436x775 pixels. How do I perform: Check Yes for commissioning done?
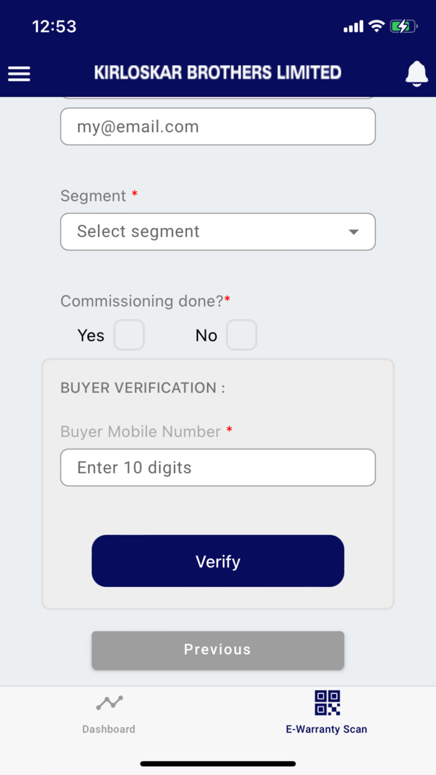[x=129, y=335]
